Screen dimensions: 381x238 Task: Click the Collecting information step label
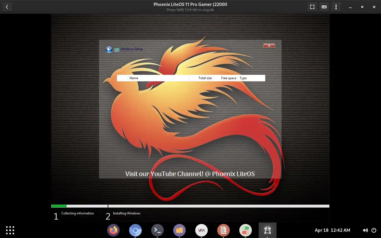click(77, 213)
